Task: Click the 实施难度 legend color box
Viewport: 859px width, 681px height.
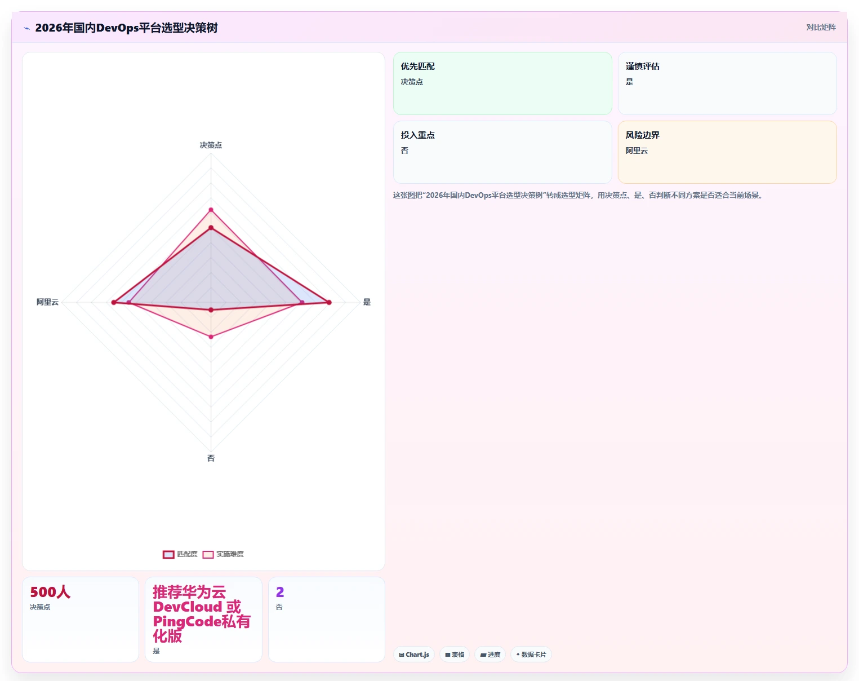Action: 208,554
